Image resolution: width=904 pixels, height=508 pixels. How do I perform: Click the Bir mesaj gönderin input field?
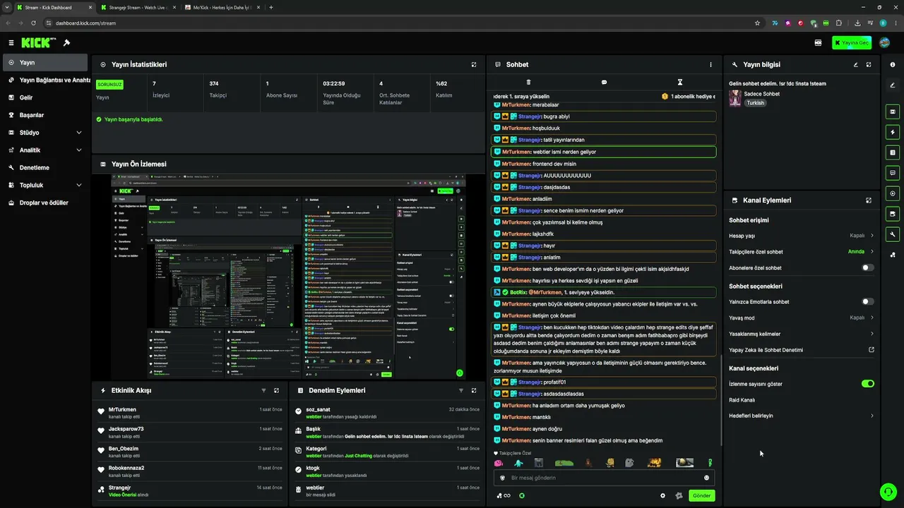[604, 478]
